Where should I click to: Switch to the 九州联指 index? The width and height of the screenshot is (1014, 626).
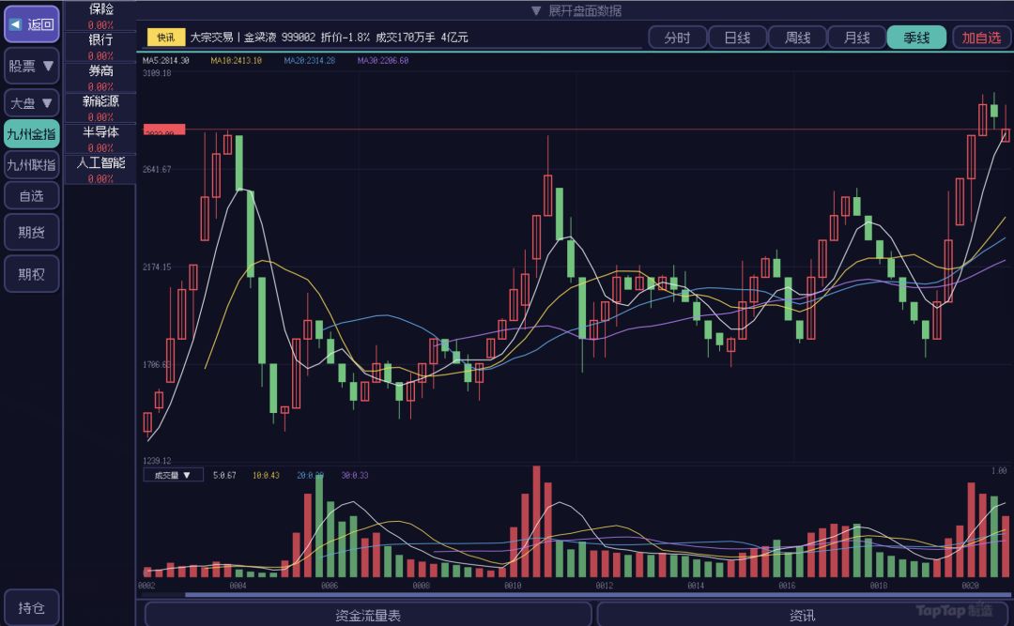click(x=32, y=165)
